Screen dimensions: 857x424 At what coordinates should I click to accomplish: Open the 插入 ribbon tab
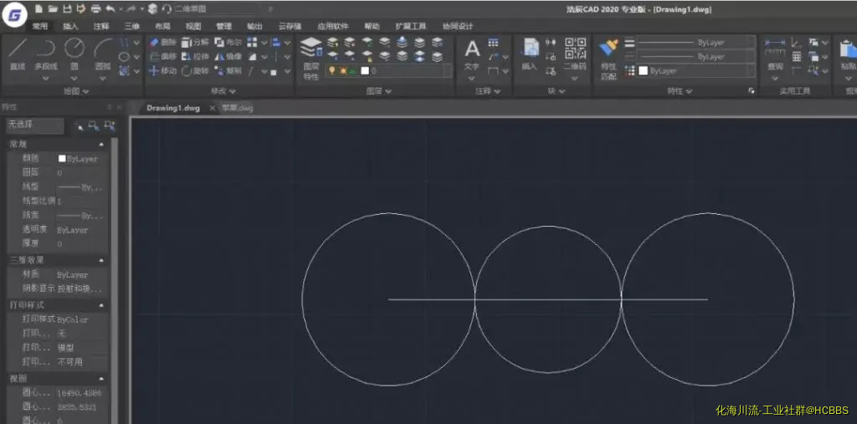click(x=70, y=26)
